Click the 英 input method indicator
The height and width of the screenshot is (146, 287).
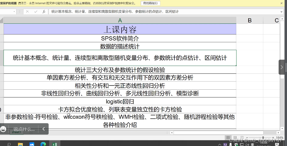coord(252,145)
